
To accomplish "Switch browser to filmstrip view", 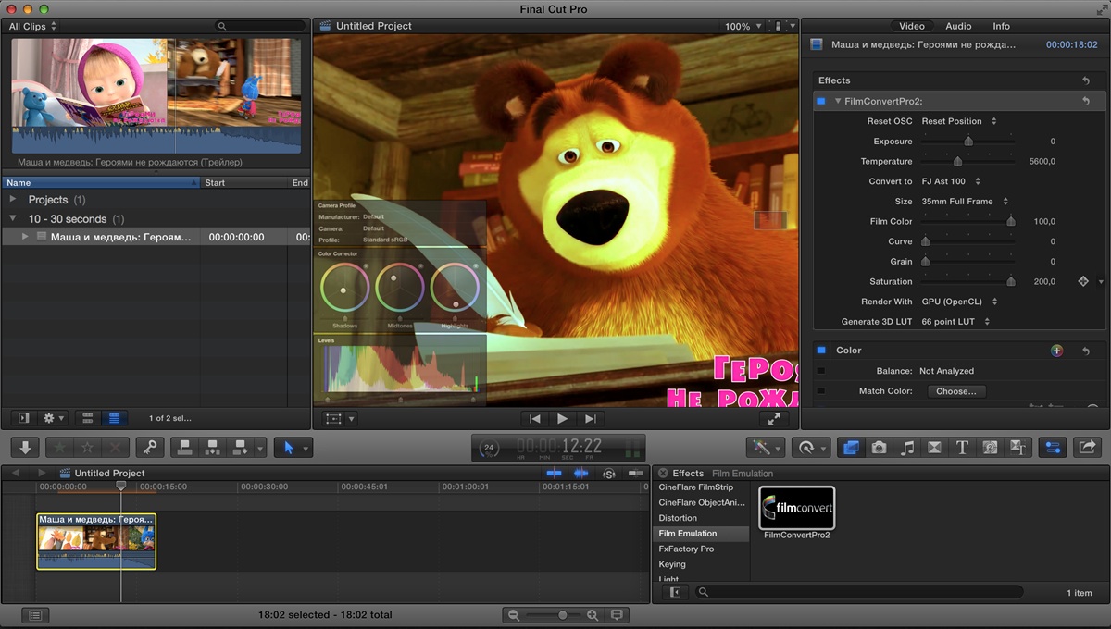I will tap(87, 418).
